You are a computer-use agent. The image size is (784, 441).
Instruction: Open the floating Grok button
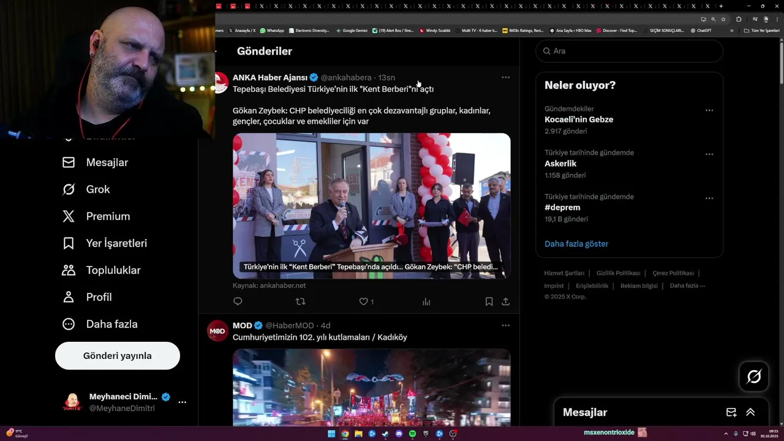pyautogui.click(x=754, y=377)
